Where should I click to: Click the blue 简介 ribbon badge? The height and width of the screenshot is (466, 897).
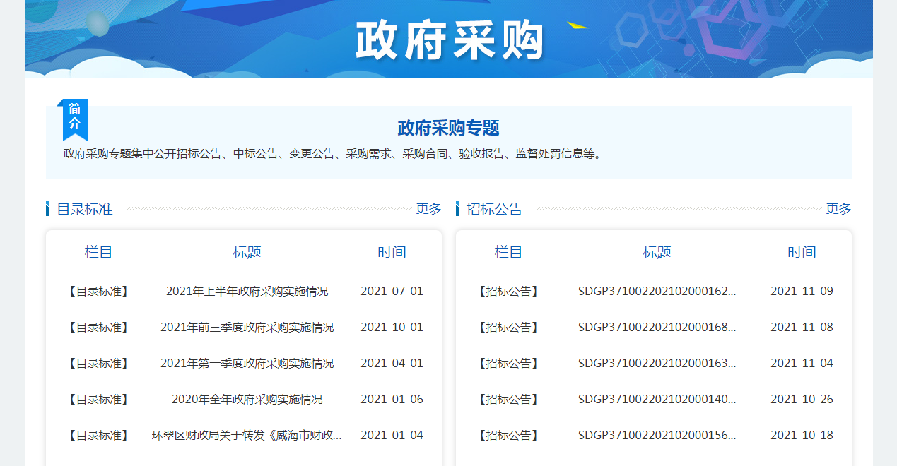point(75,117)
